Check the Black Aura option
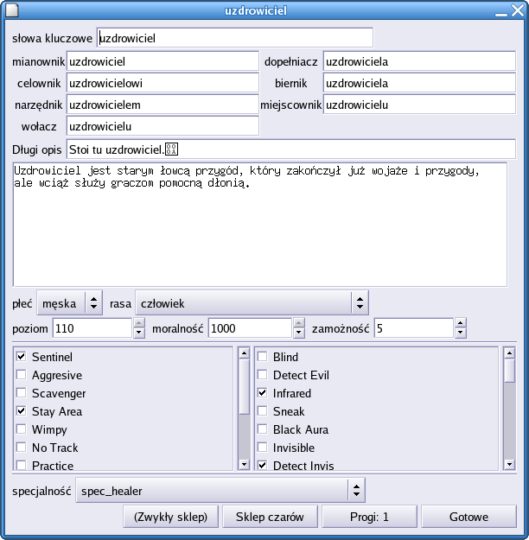This screenshot has width=529, height=540. tap(262, 429)
